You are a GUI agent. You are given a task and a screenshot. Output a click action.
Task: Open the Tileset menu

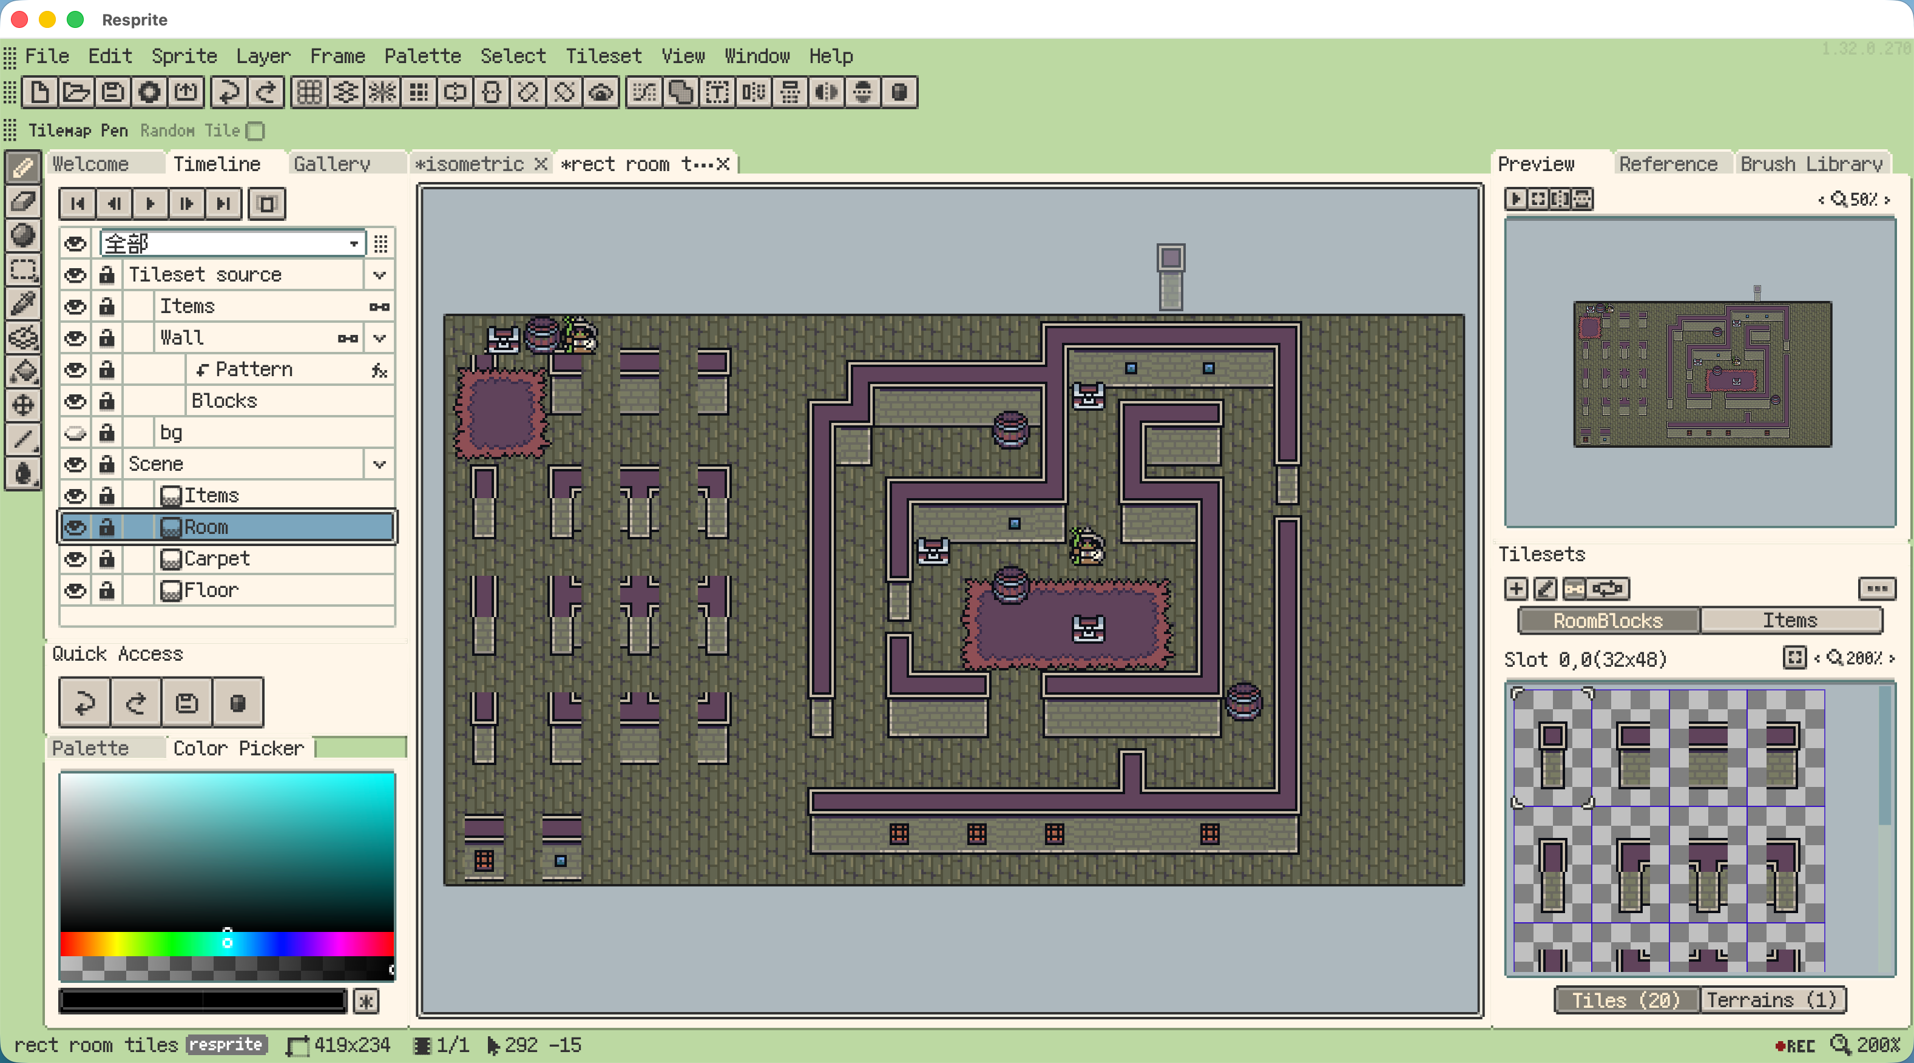tap(603, 56)
